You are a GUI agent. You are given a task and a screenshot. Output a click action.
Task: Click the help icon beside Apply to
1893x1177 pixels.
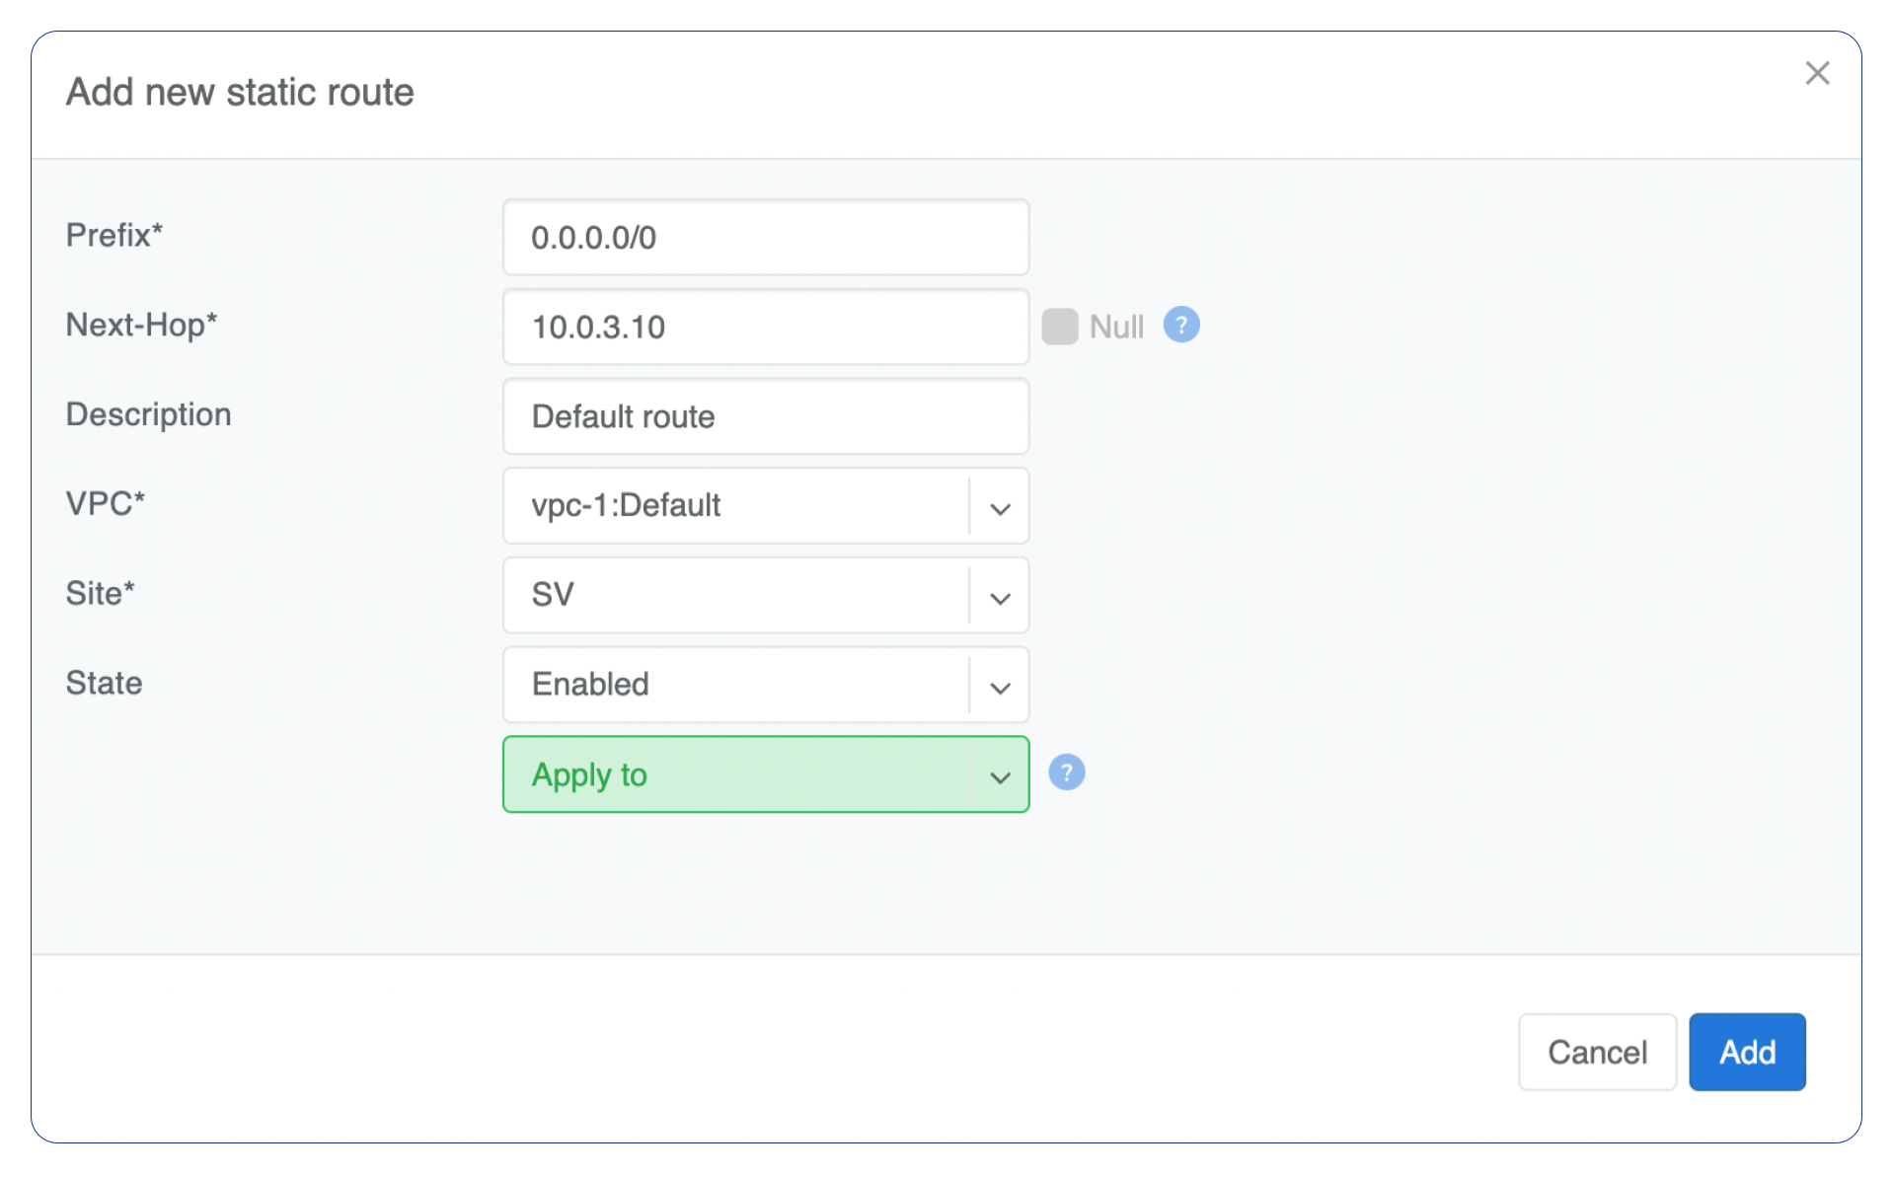click(x=1066, y=772)
